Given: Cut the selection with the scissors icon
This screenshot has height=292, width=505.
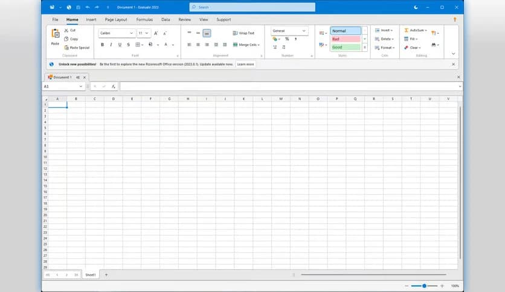Looking at the screenshot, I should click(66, 30).
